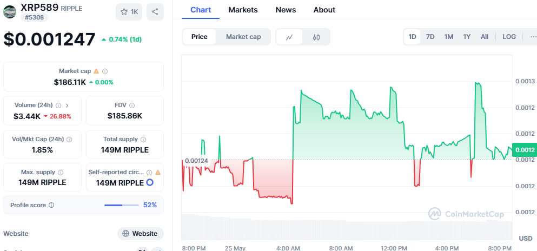Click the Volume (24h) info icon
Screen dimensions: 537x251
coord(58,105)
